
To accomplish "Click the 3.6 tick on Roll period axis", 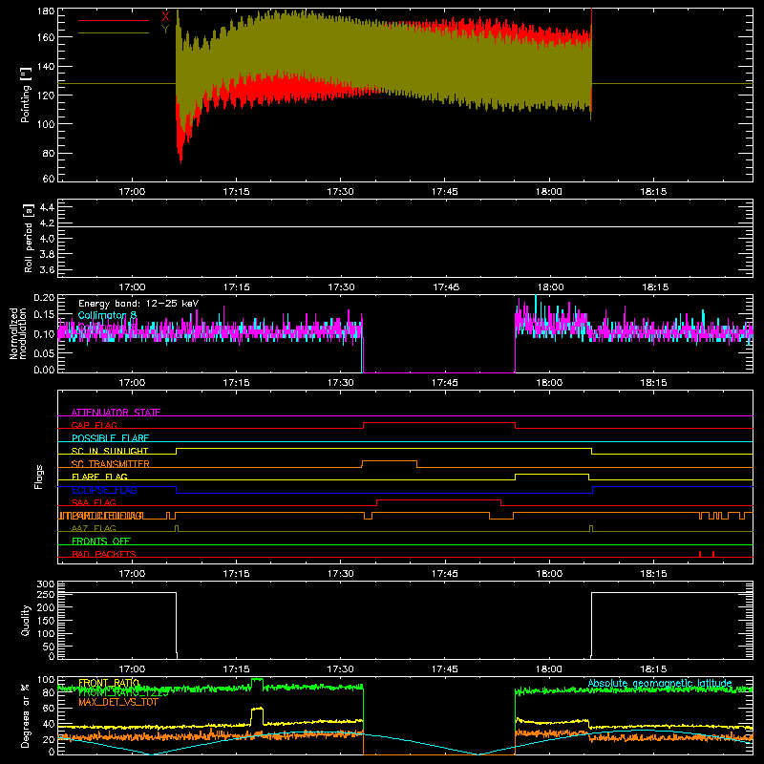I will click(x=47, y=269).
